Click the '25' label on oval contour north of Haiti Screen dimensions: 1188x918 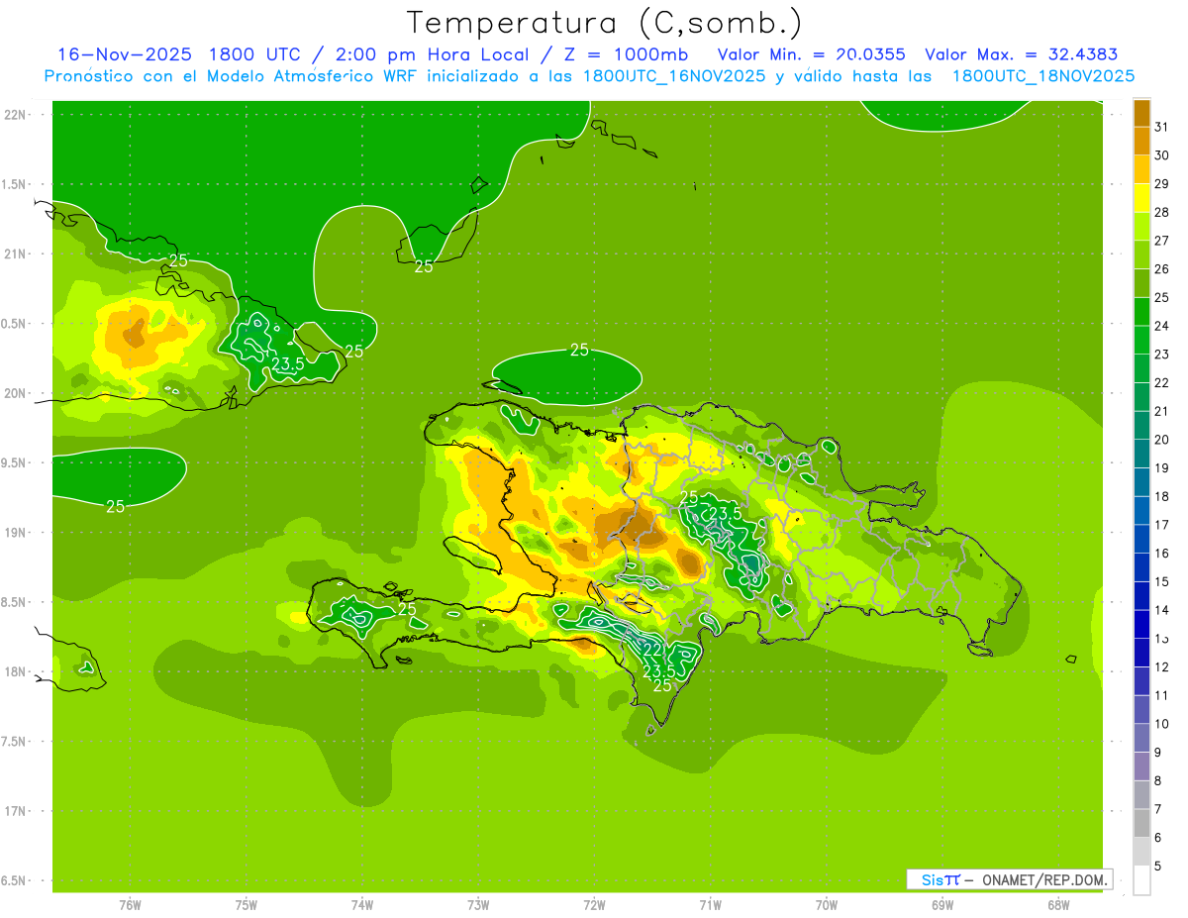point(579,350)
